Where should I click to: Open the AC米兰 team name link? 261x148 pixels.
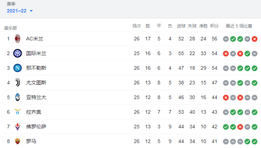point(35,39)
